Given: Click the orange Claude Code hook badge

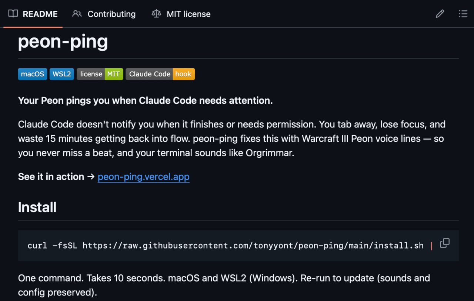Looking at the screenshot, I should (160, 74).
